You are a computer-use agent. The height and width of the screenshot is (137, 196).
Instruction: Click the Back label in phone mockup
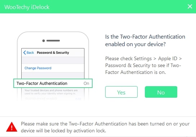point(30,53)
